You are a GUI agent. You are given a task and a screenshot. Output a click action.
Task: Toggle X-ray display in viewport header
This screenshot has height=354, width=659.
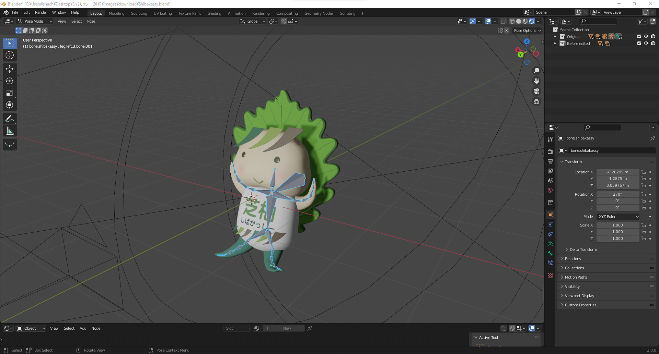tap(503, 21)
